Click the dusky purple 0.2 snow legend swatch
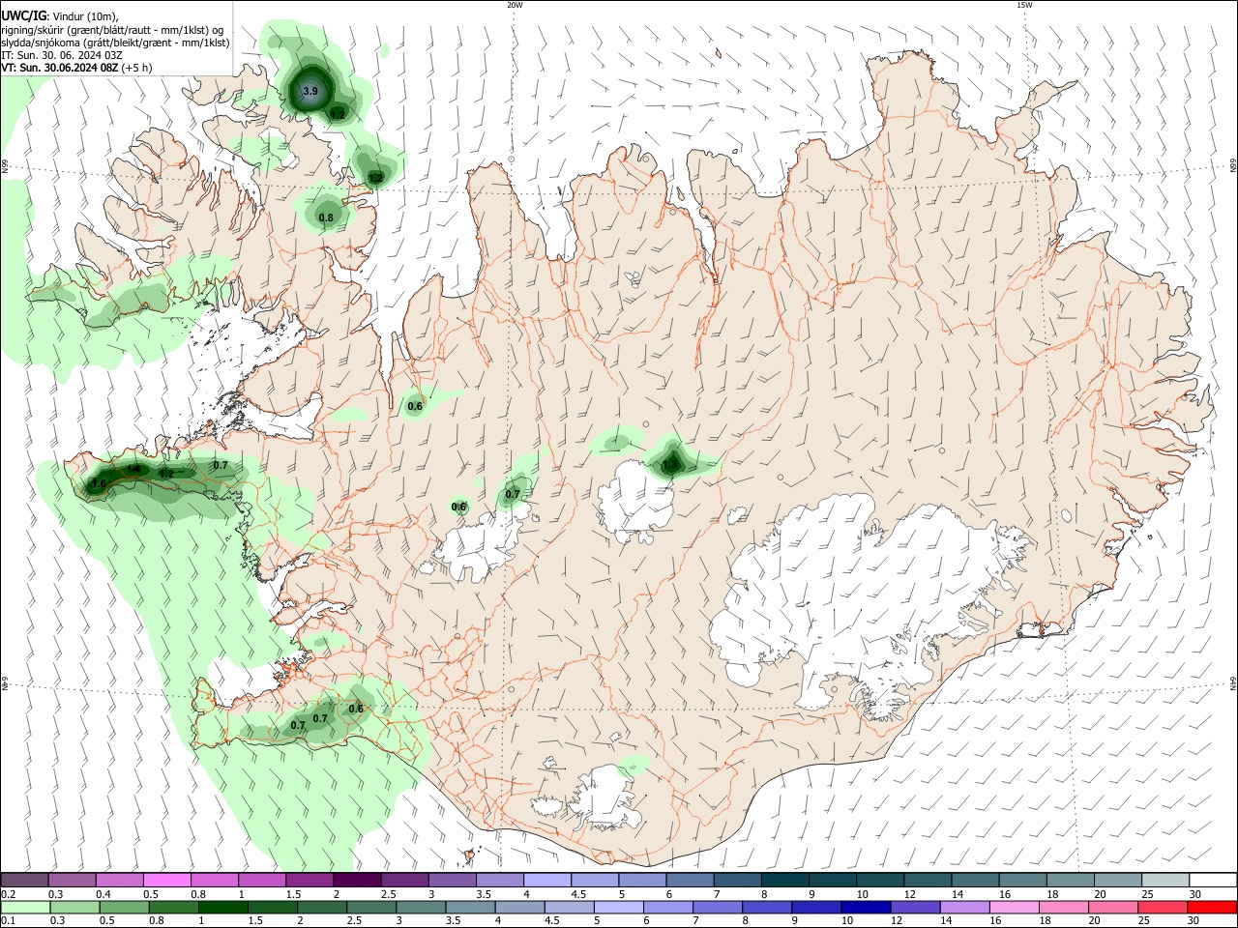This screenshot has height=928, width=1238. tap(24, 880)
